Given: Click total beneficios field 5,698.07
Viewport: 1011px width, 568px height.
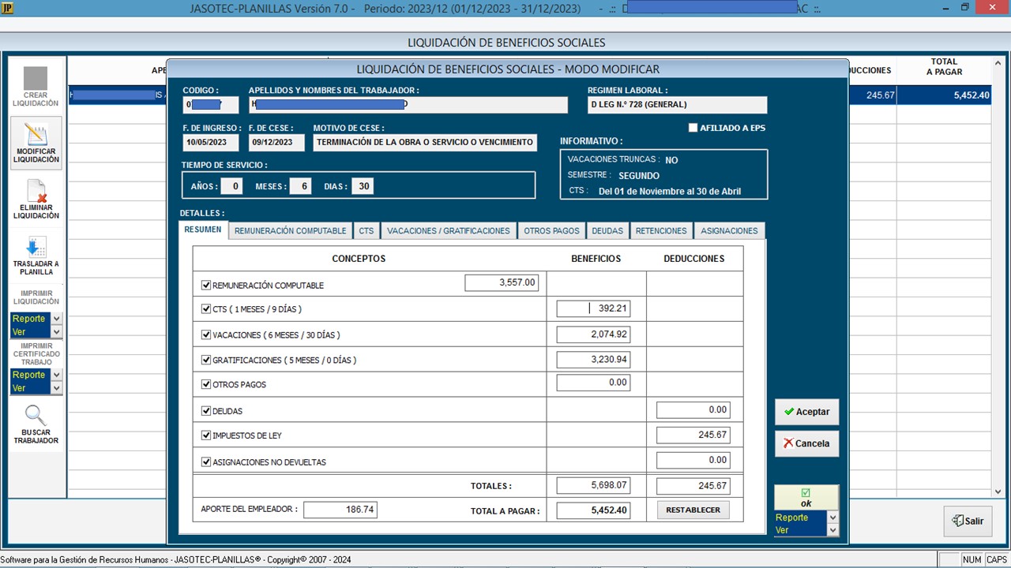Looking at the screenshot, I should pyautogui.click(x=593, y=486).
